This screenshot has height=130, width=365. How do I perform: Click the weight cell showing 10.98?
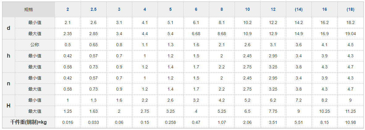click(x=350, y=123)
